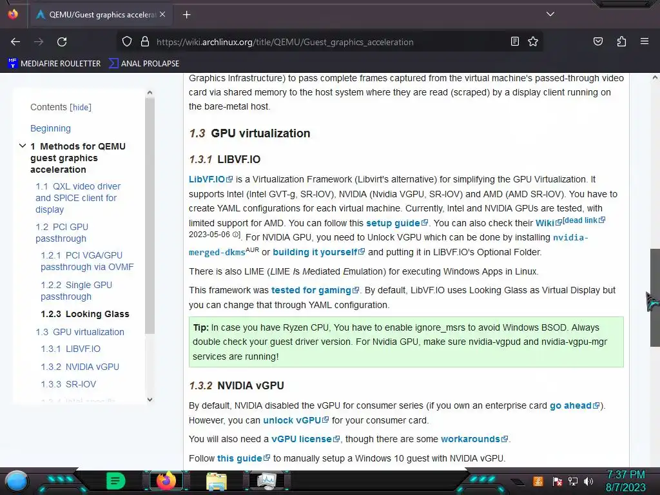This screenshot has width=660, height=495.
Task: Click the contents sidebar scrollbar thumb
Action: [x=150, y=215]
